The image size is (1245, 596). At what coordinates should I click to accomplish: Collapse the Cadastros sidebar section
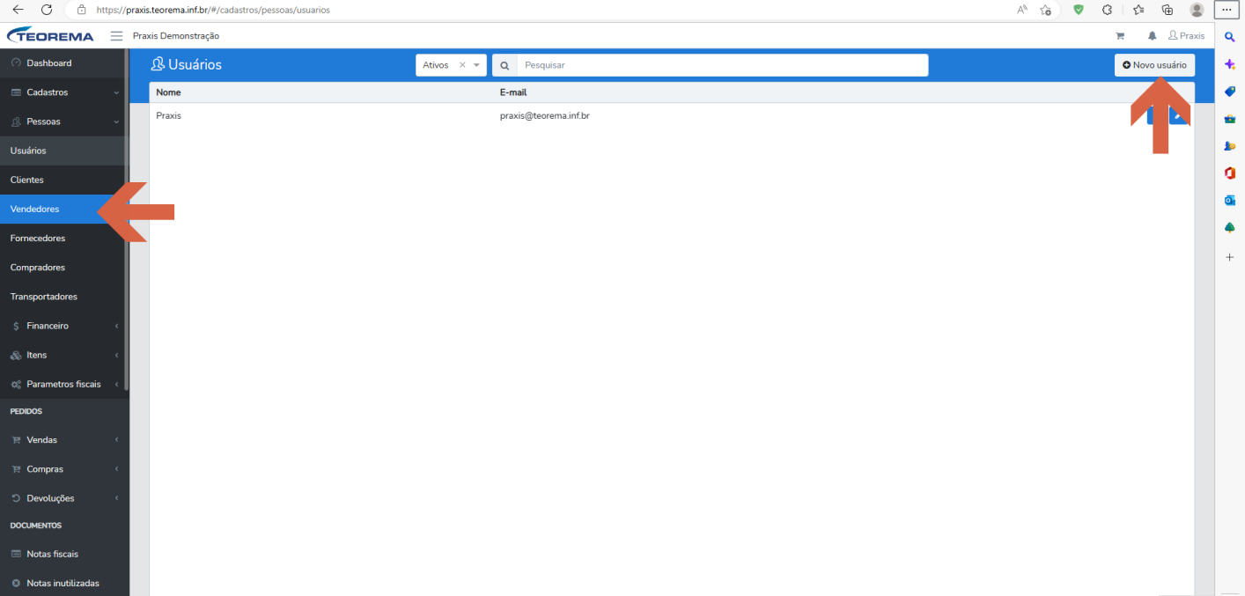pos(64,92)
